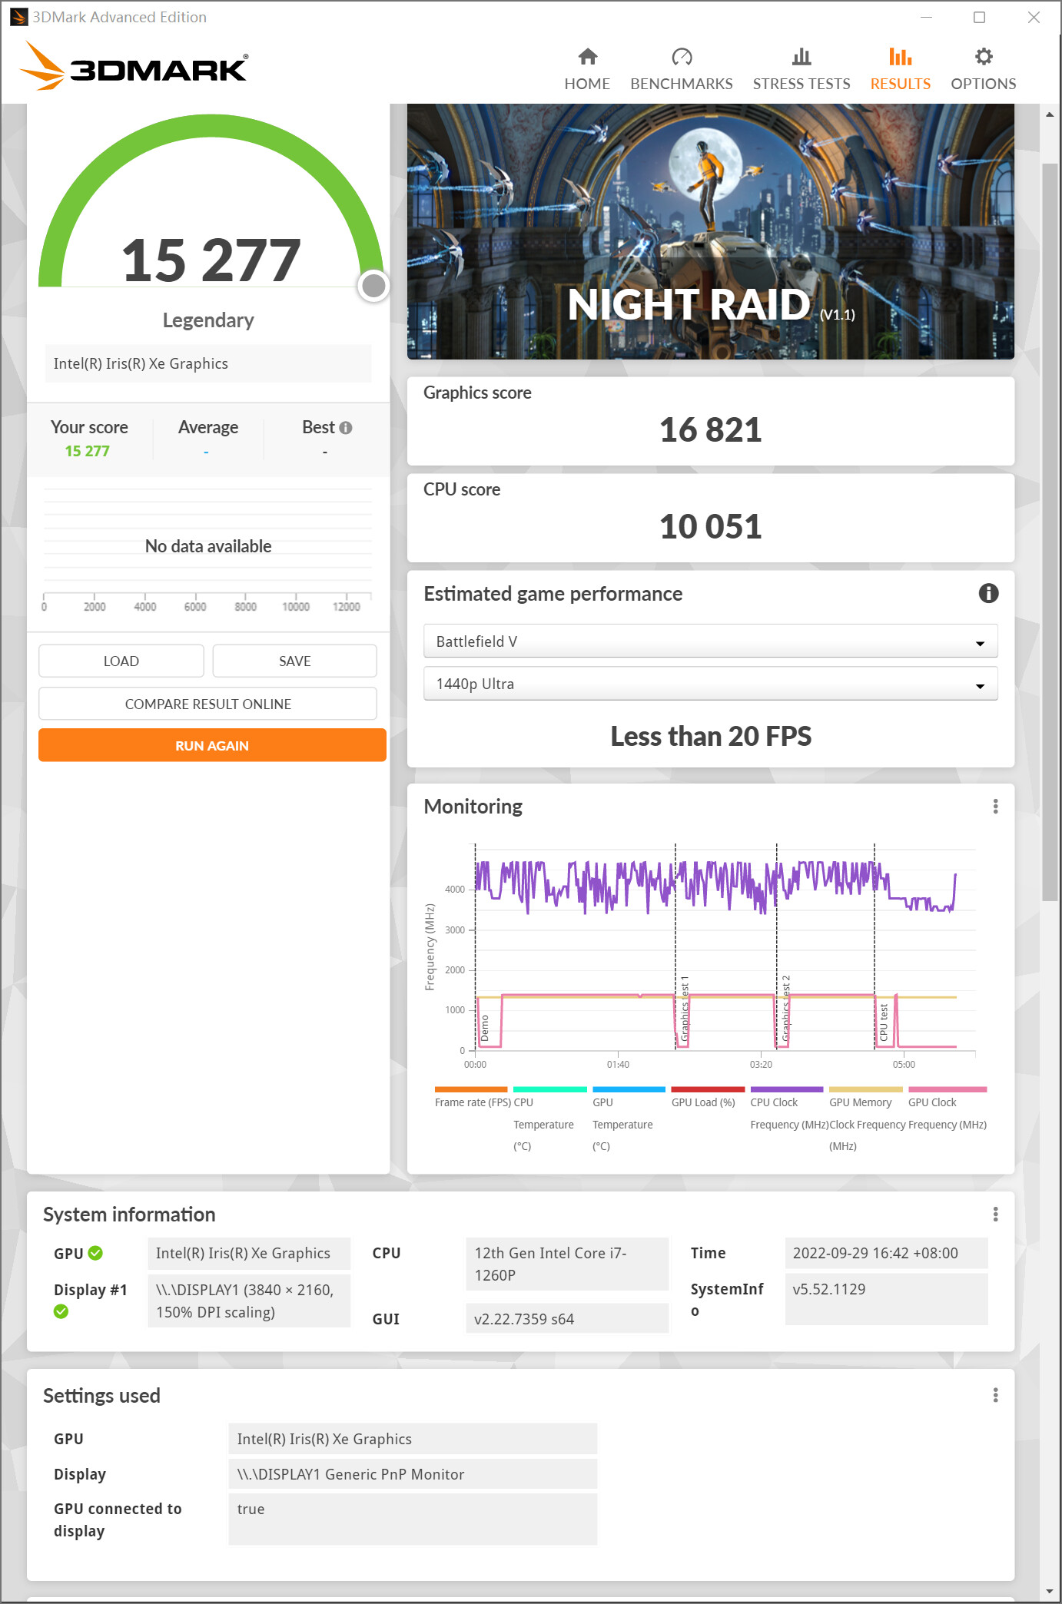Toggle CPU Clock Frequency purple legend swatch
Viewport: 1062px width, 1604px height.
point(786,1089)
